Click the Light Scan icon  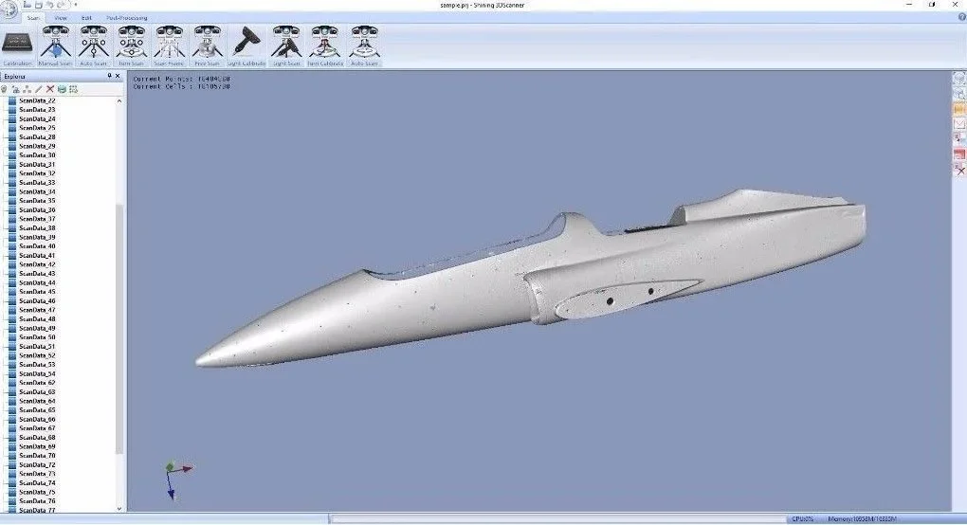[285, 45]
